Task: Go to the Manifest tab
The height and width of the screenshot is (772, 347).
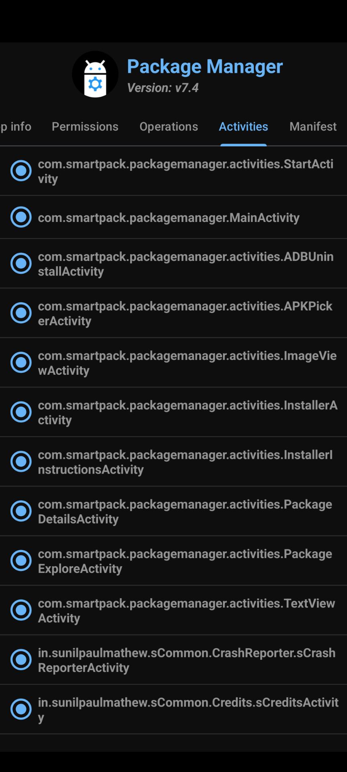Action: pos(313,127)
